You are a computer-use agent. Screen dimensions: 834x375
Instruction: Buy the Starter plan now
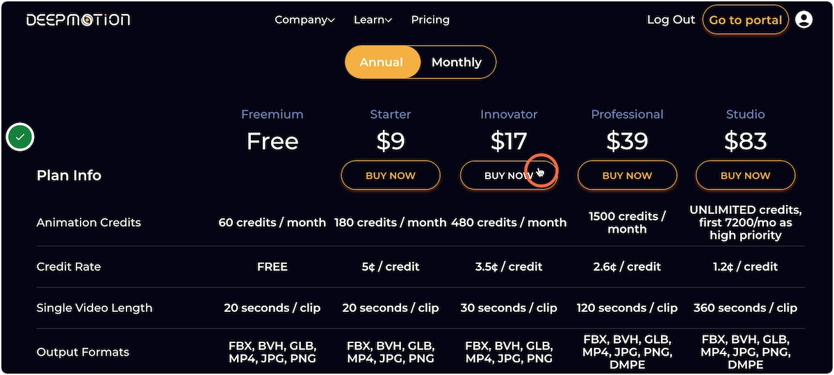[391, 176]
